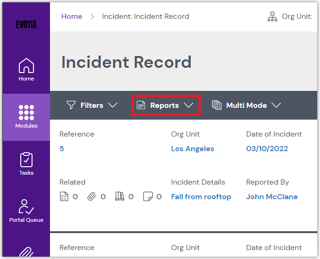This screenshot has width=320, height=259.
Task: Click the related documents book icon
Action: 119,197
